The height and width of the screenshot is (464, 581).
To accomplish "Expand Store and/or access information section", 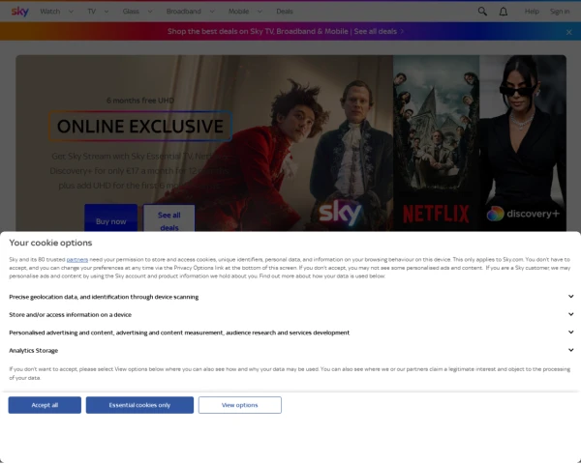I will (x=570, y=314).
